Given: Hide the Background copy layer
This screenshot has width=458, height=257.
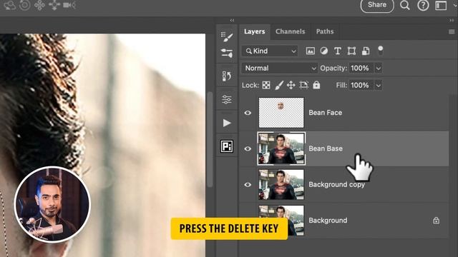Looking at the screenshot, I should click(x=248, y=185).
